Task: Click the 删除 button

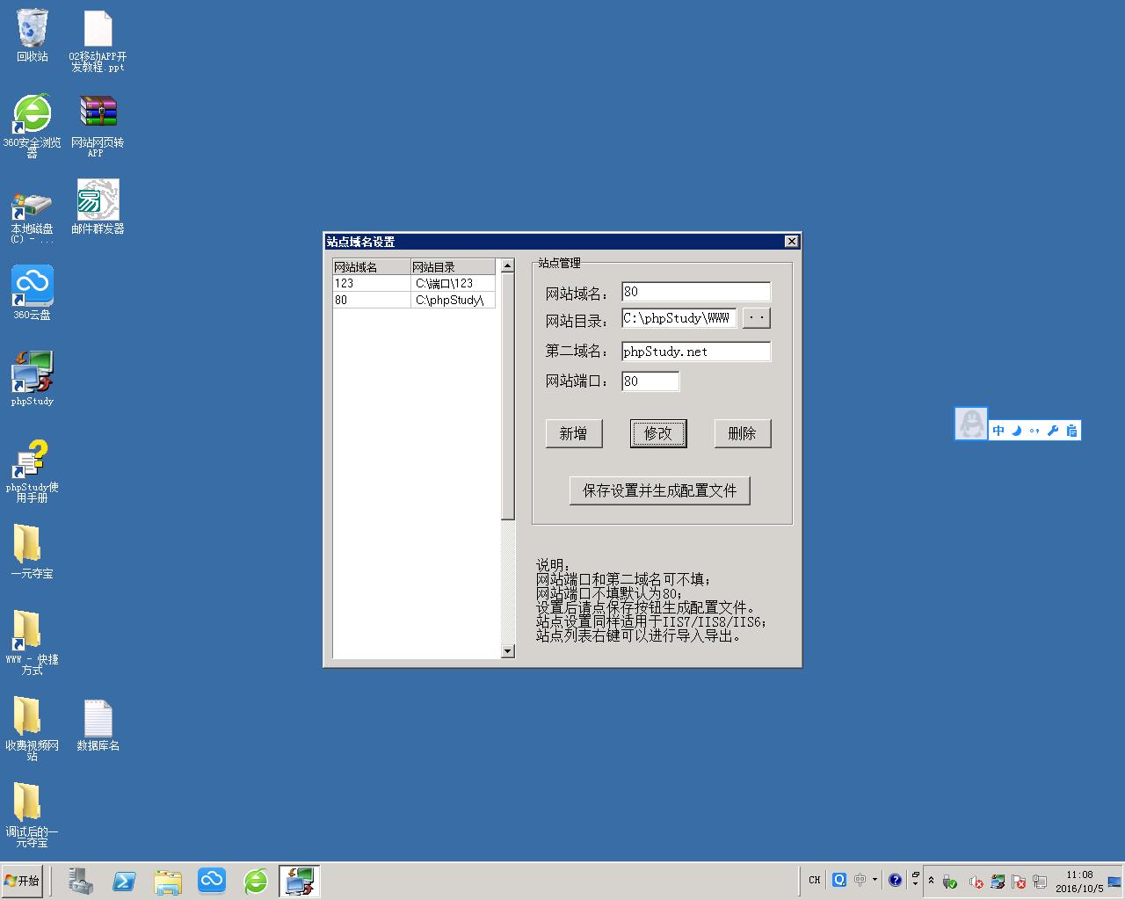Action: (742, 433)
